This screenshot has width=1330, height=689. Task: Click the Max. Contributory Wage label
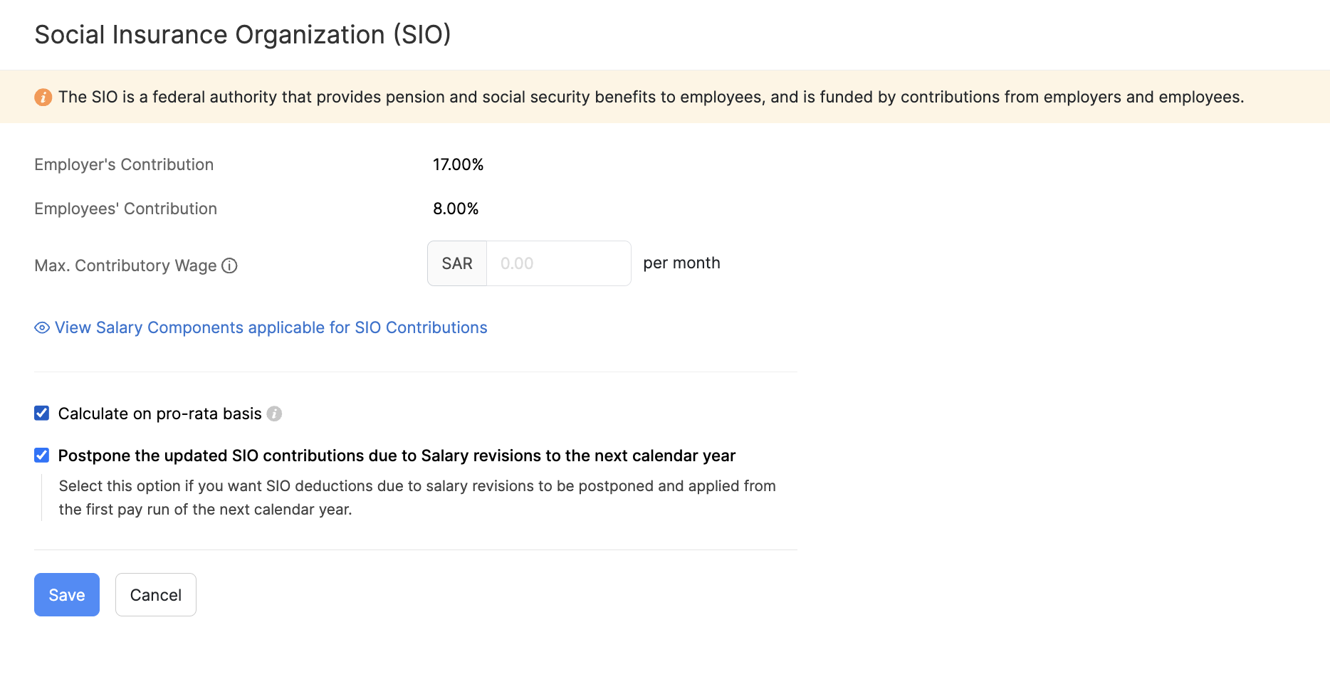(x=125, y=265)
